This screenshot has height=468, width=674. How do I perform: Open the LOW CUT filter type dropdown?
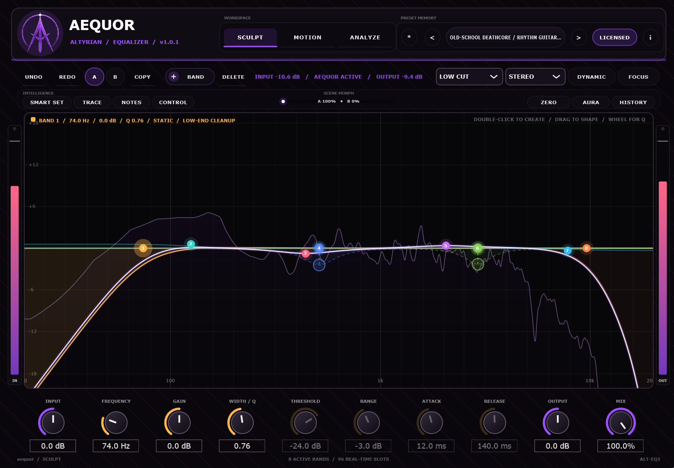pos(469,77)
